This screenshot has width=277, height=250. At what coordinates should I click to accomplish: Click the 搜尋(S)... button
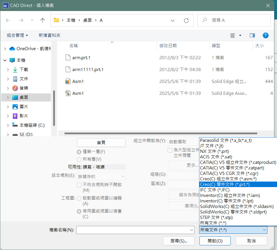coord(178,241)
